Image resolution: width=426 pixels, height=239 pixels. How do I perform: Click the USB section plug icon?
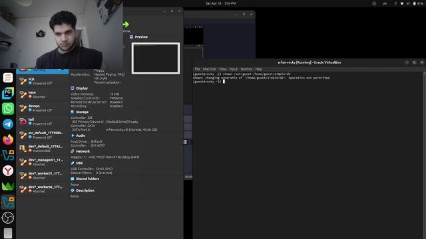coord(73,163)
